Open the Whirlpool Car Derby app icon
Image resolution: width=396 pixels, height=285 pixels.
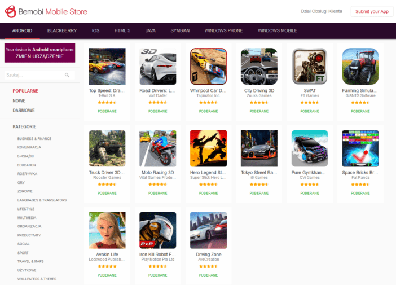(208, 67)
